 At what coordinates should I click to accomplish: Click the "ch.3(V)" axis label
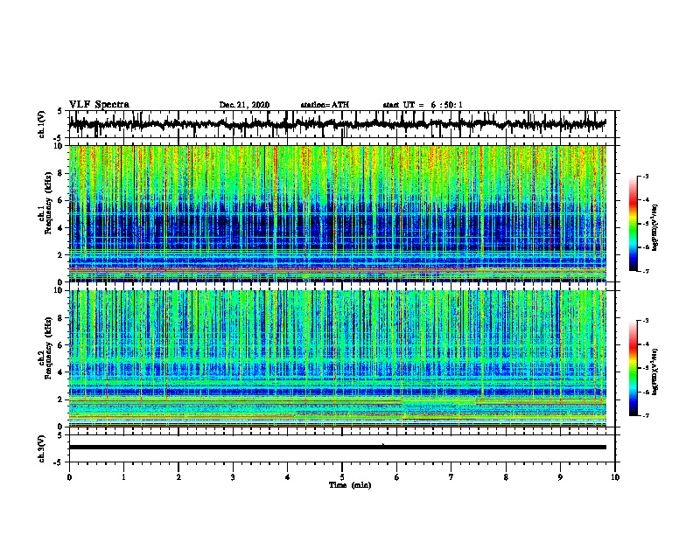click(42, 448)
